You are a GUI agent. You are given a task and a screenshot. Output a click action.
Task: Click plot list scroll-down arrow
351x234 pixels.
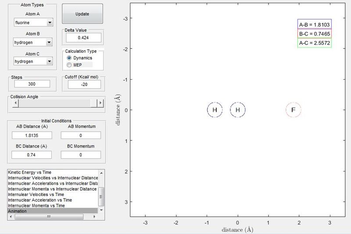tap(101, 210)
